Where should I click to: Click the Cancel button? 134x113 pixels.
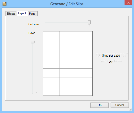click(120, 105)
